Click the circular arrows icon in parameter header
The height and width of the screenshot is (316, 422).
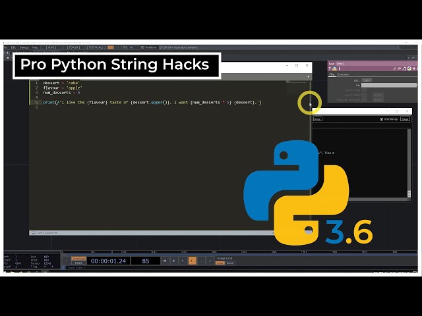point(404,68)
